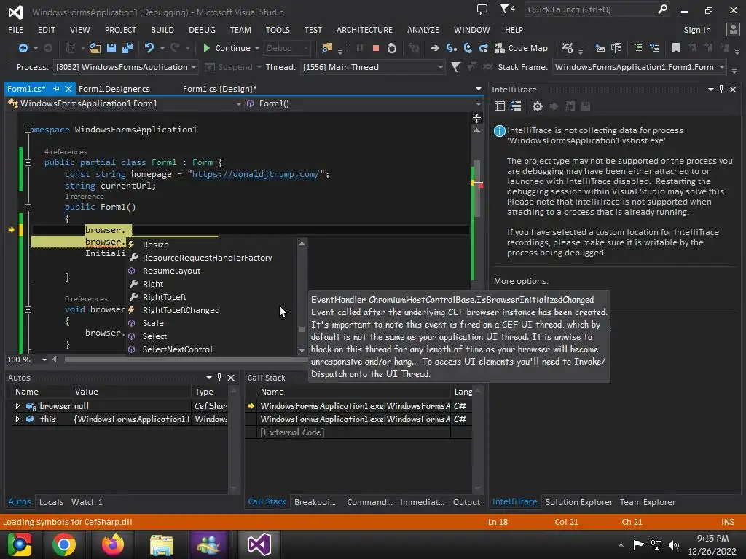Open the ARCHITECTURE menu
The image size is (746, 559).
tap(364, 29)
